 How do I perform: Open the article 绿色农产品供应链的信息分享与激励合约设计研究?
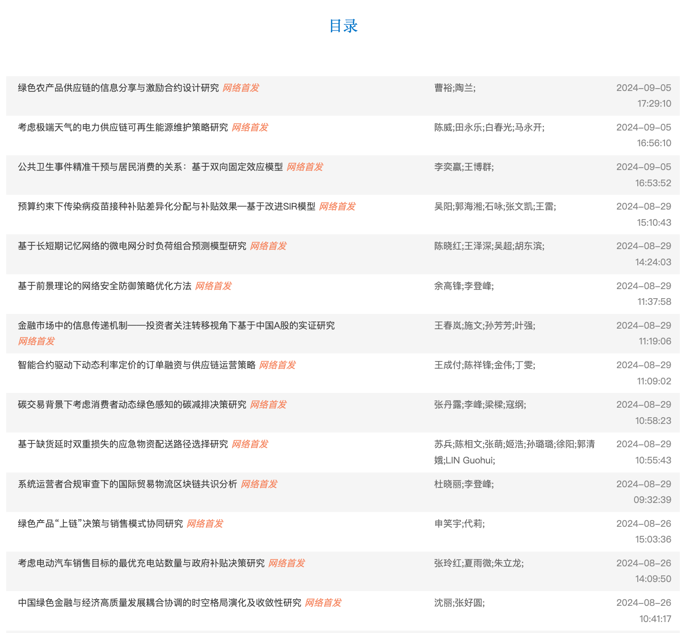pyautogui.click(x=118, y=88)
